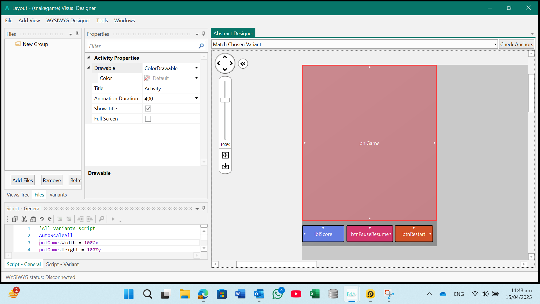This screenshot has height=304, width=540.
Task: Open the WYSIWYG Designer menu
Action: (68, 20)
